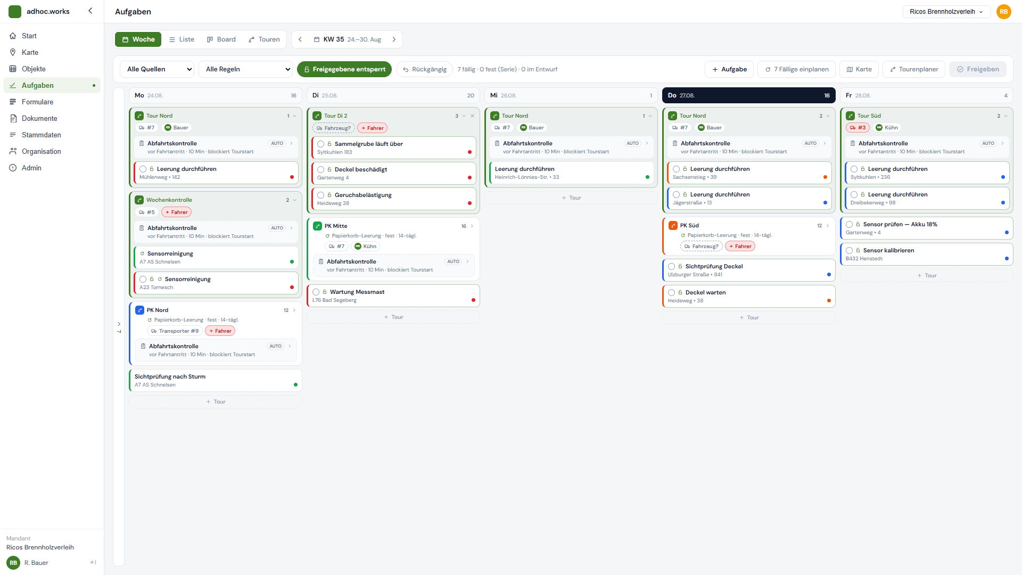
Task: Check Sichtprüfung Deckel task circle
Action: [x=672, y=266]
